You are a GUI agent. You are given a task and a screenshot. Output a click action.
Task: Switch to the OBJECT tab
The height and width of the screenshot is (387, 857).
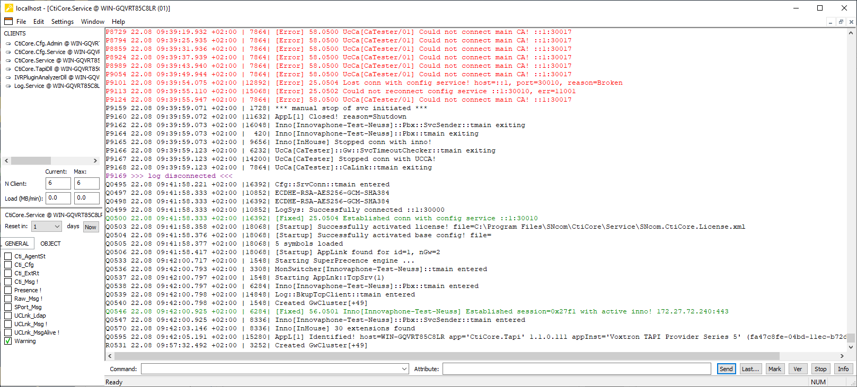pyautogui.click(x=50, y=244)
